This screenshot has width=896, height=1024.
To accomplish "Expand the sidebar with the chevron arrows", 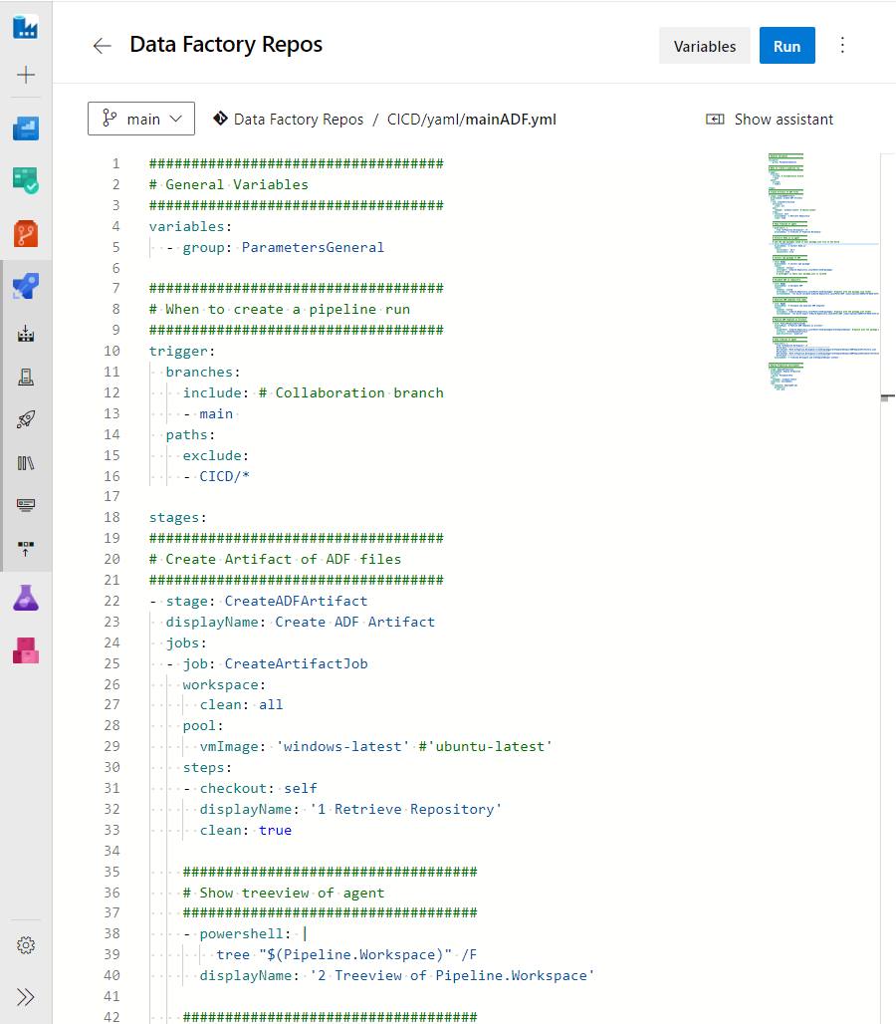I will pyautogui.click(x=26, y=996).
